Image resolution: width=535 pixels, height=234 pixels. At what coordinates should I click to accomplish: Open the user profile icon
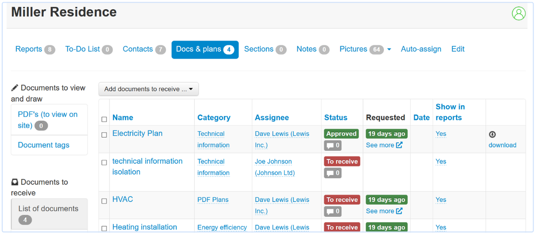pos(519,14)
